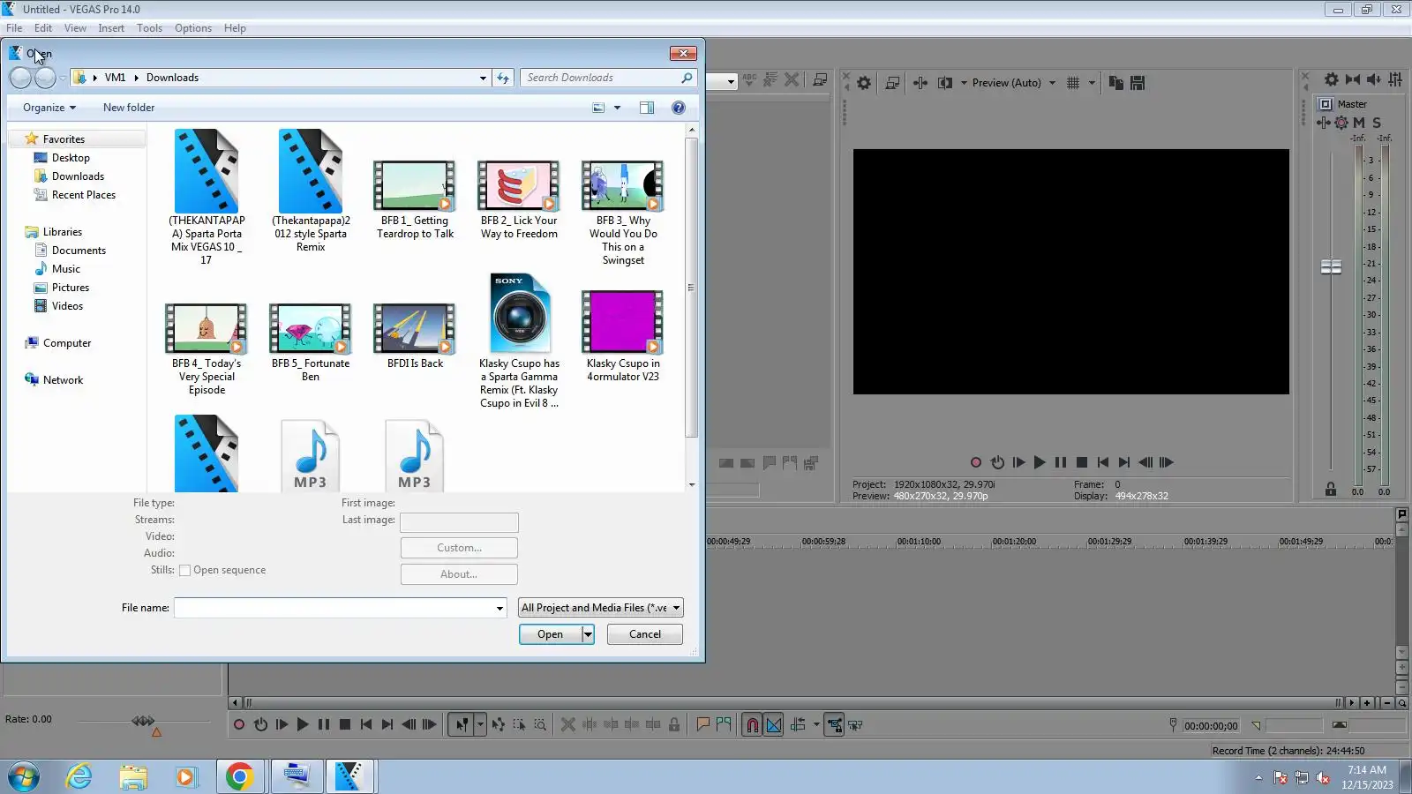Click the Vegas Pro taskbar icon

coord(349,776)
